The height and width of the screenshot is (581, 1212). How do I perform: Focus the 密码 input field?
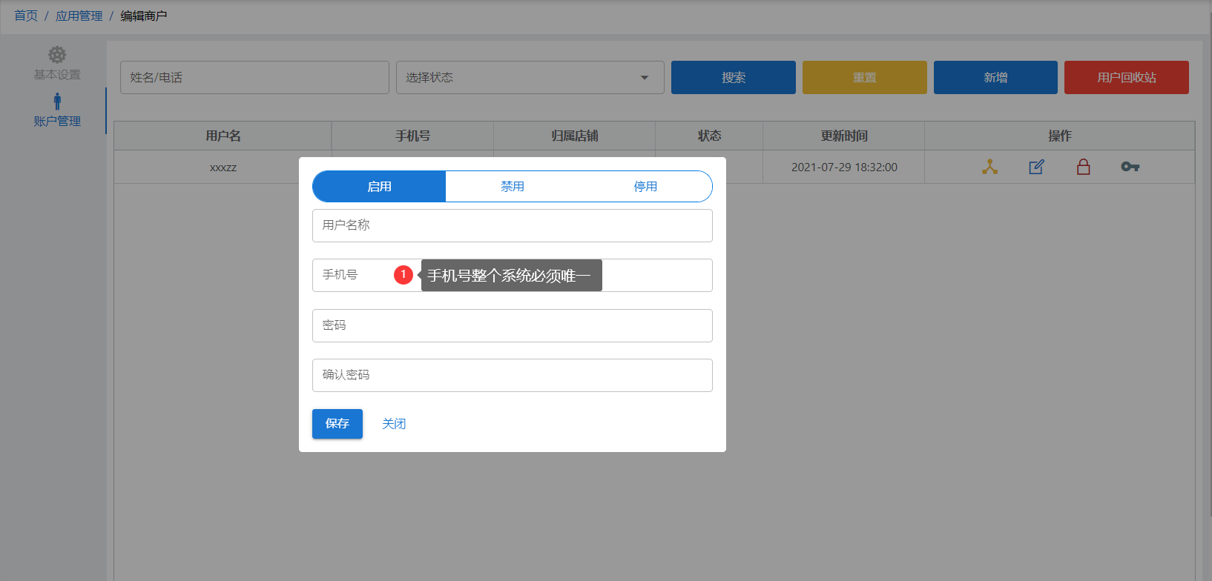(513, 325)
